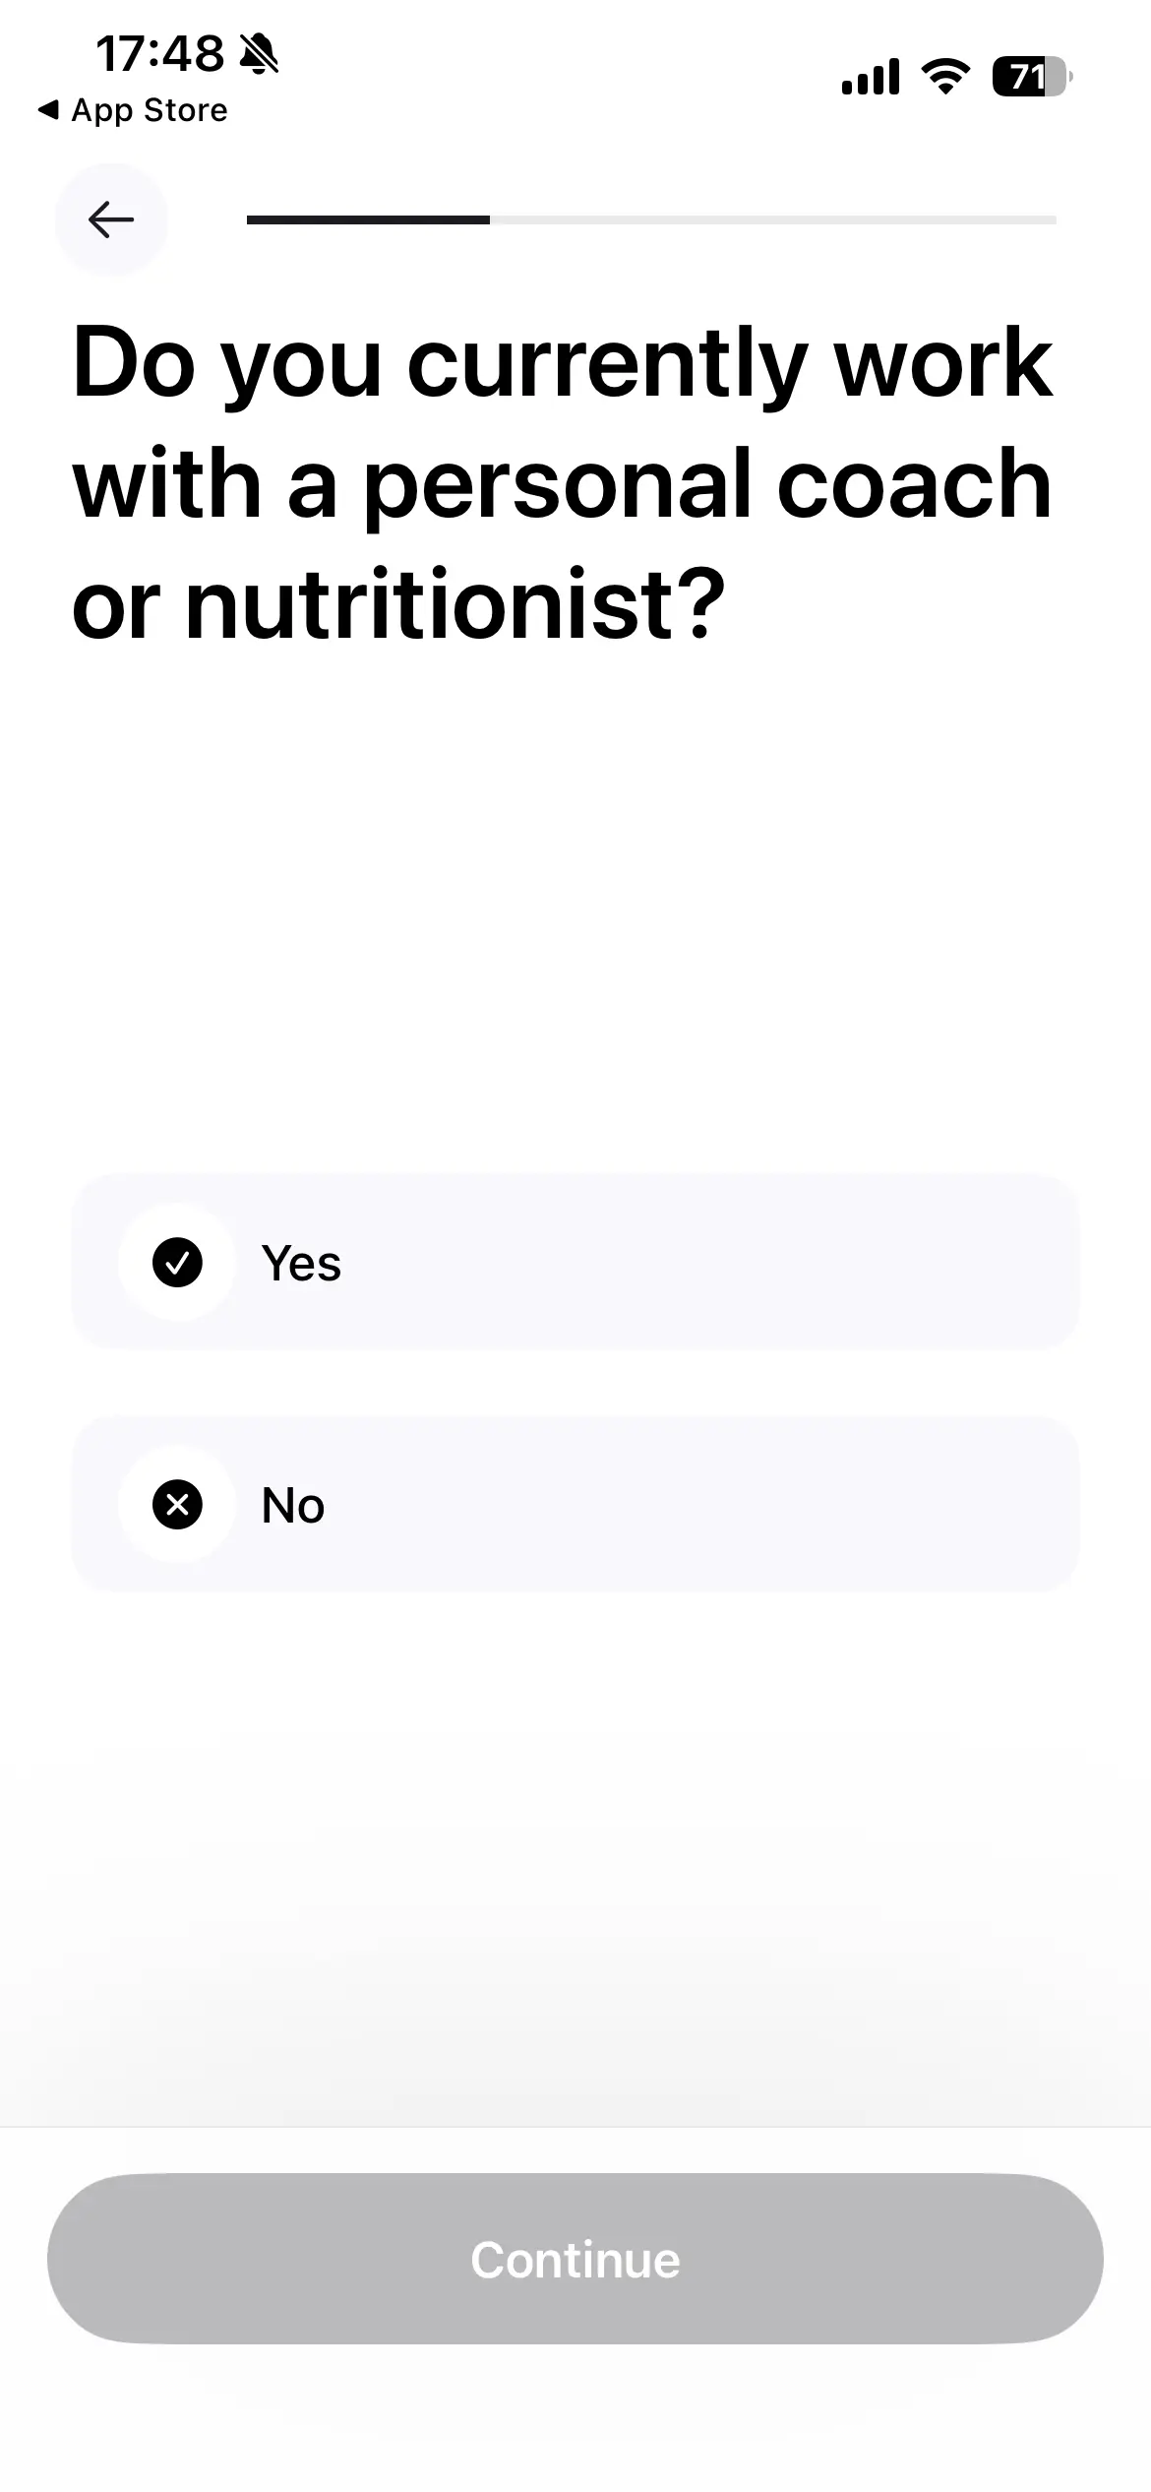This screenshot has height=2492, width=1151.
Task: Return to App Store via breadcrumb text
Action: 150,110
